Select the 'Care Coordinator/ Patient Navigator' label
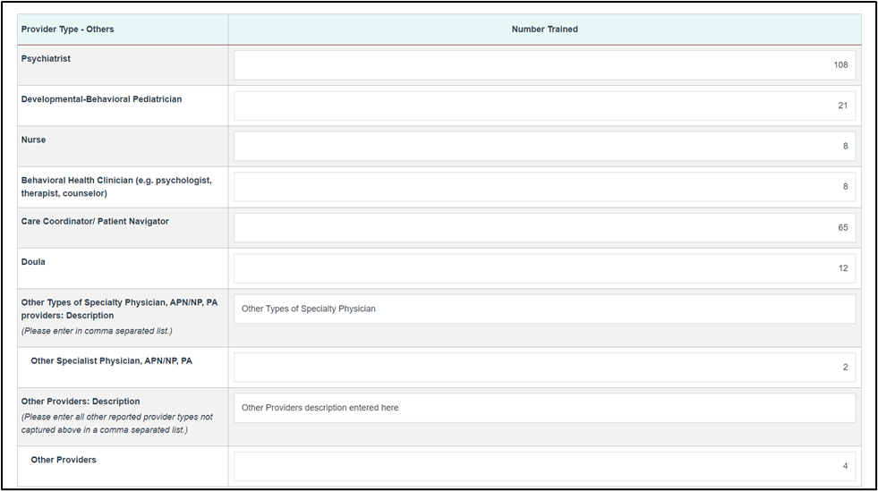The width and height of the screenshot is (878, 491). [95, 222]
